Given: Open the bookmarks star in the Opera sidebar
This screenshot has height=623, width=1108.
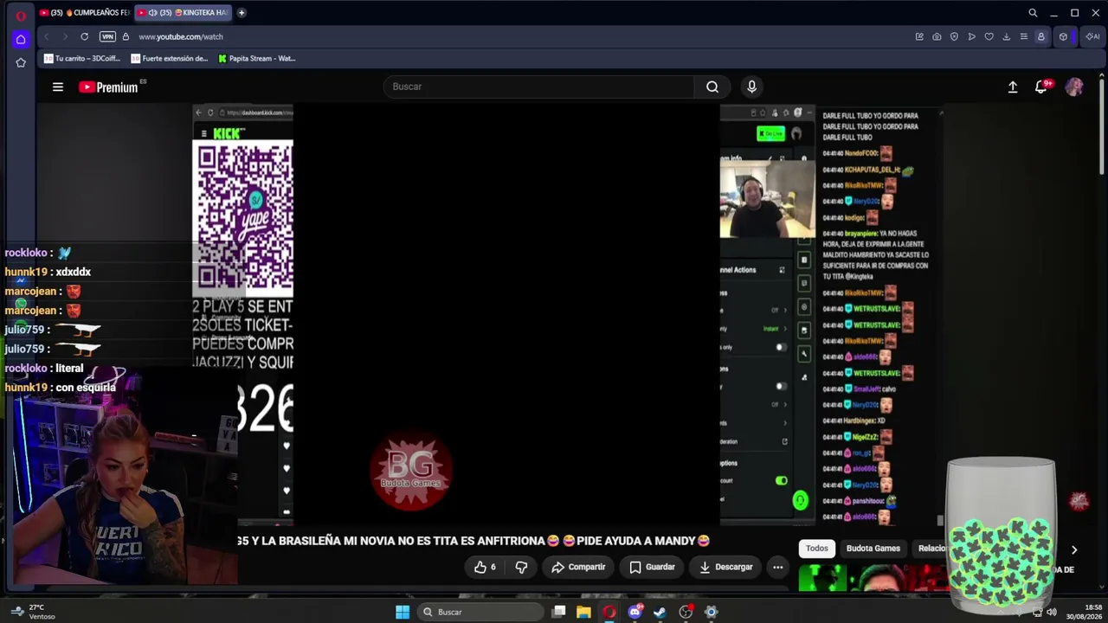Looking at the screenshot, I should pos(21,62).
